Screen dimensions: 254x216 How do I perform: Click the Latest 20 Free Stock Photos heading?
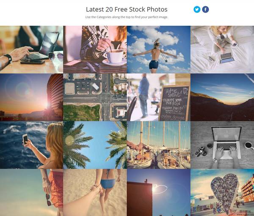point(127,9)
